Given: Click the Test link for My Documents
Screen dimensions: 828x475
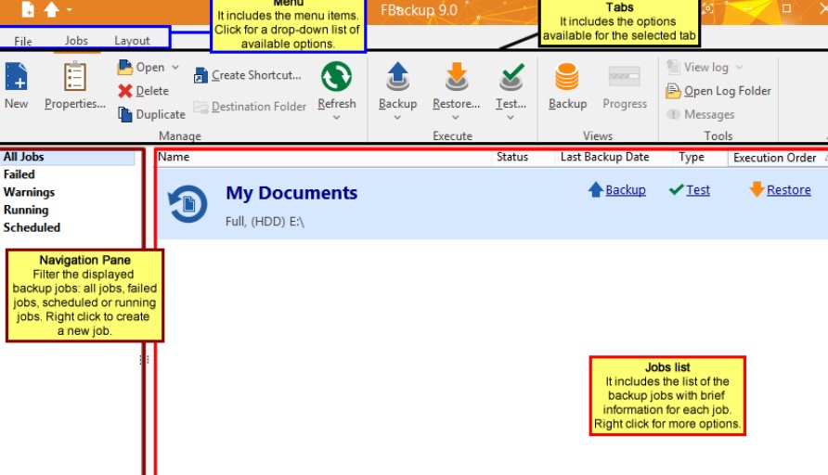Looking at the screenshot, I should [697, 190].
